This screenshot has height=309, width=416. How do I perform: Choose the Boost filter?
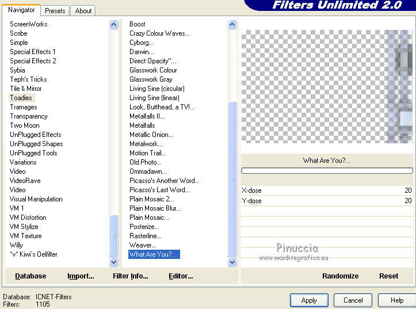[x=137, y=24]
